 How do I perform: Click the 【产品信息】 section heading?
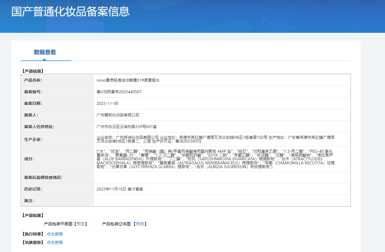click(x=33, y=71)
